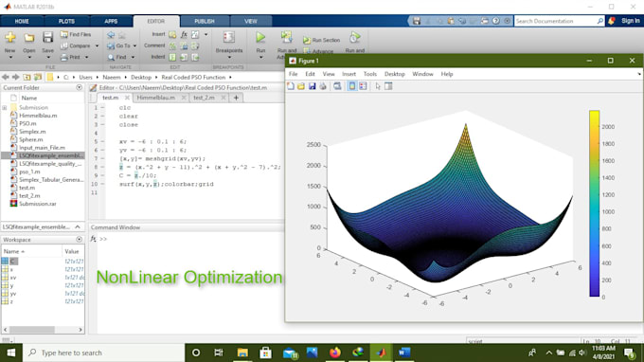Click New Figure icon in Figure 1 toolbar

(x=291, y=86)
